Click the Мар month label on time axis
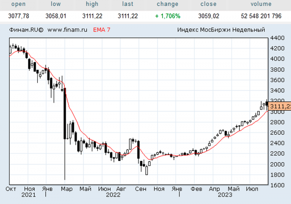The width and height of the screenshot is (291, 204). (67, 189)
